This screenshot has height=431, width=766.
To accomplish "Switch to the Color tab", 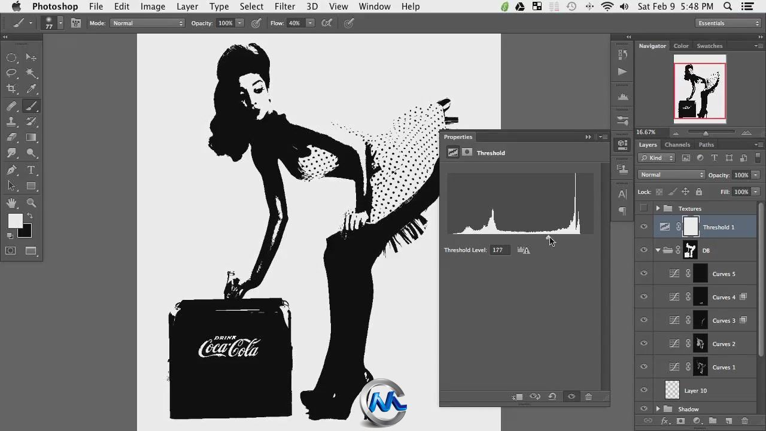I will click(681, 45).
